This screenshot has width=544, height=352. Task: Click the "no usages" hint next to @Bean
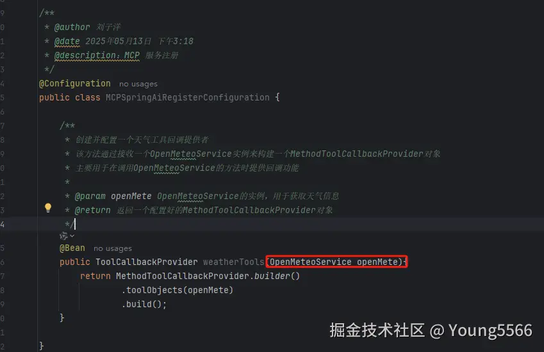(113, 248)
